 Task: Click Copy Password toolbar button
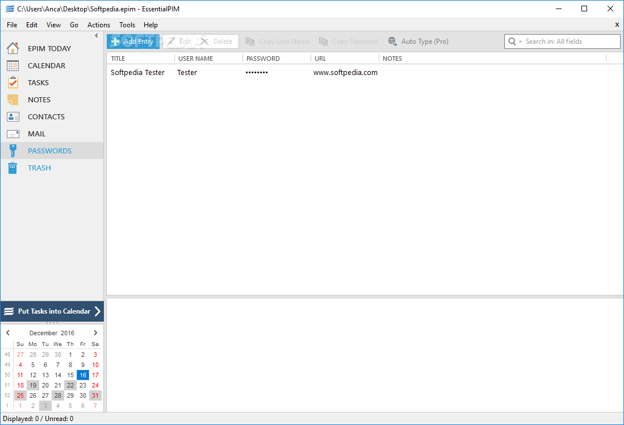[x=348, y=41]
